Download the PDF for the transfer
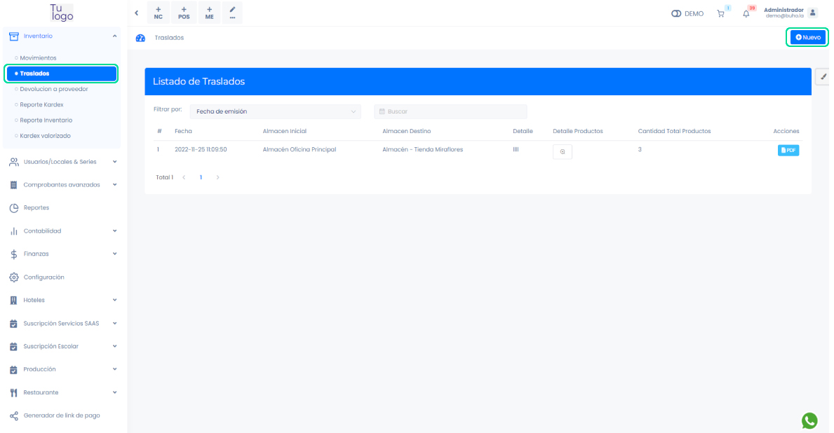The width and height of the screenshot is (834, 433). click(x=788, y=150)
